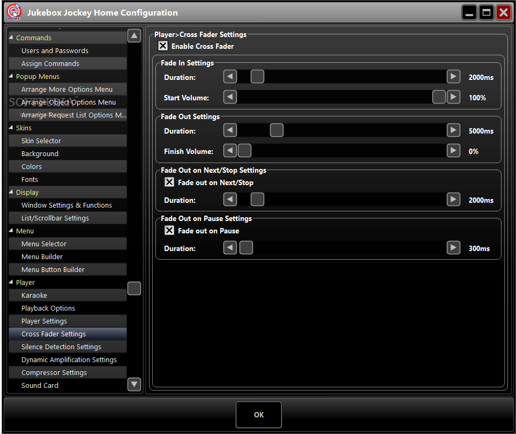Open Dynamic Amplification Settings

[68, 359]
